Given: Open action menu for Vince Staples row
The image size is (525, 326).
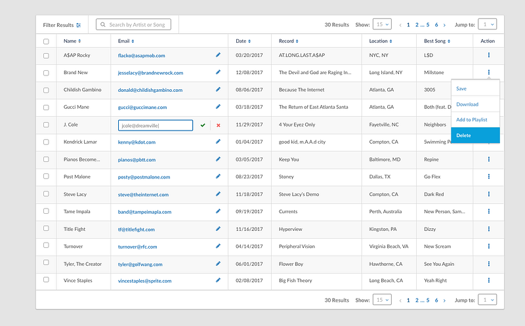Looking at the screenshot, I should [x=488, y=280].
